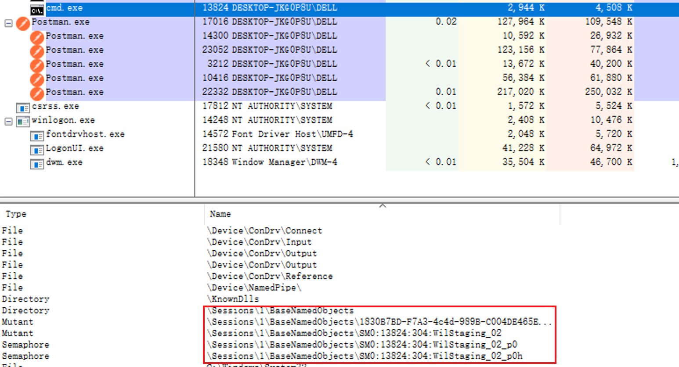This screenshot has width=679, height=367.
Task: Click working set value '46,700 K'
Action: coord(611,162)
